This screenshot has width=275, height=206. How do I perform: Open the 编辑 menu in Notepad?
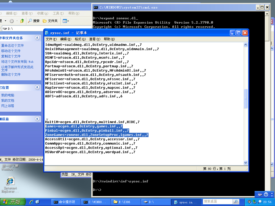click(x=66, y=39)
